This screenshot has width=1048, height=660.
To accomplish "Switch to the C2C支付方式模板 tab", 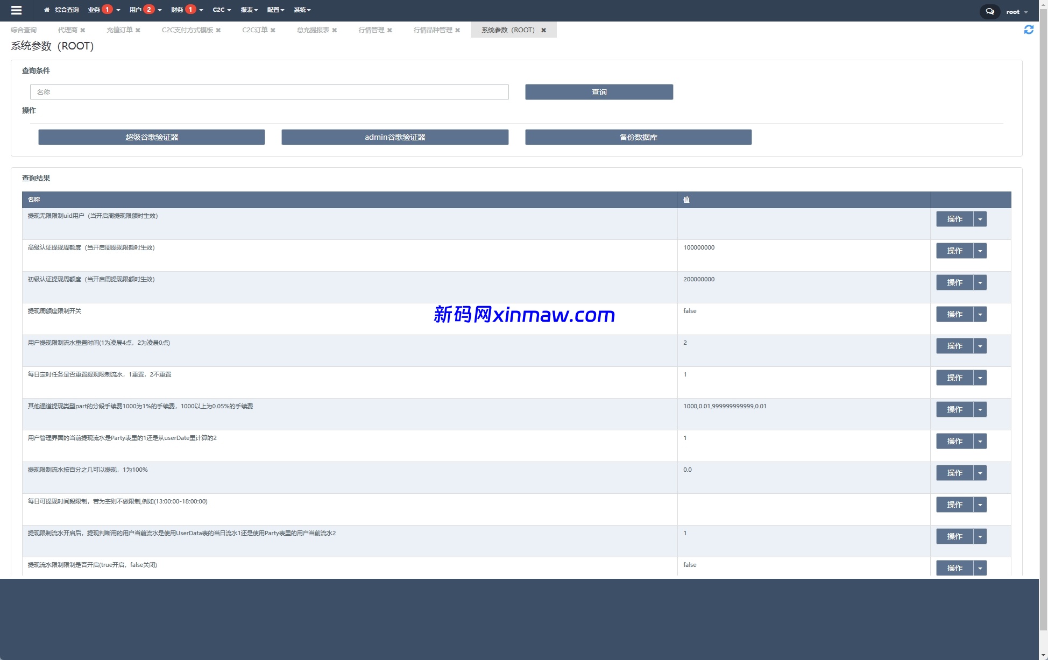I will 187,30.
